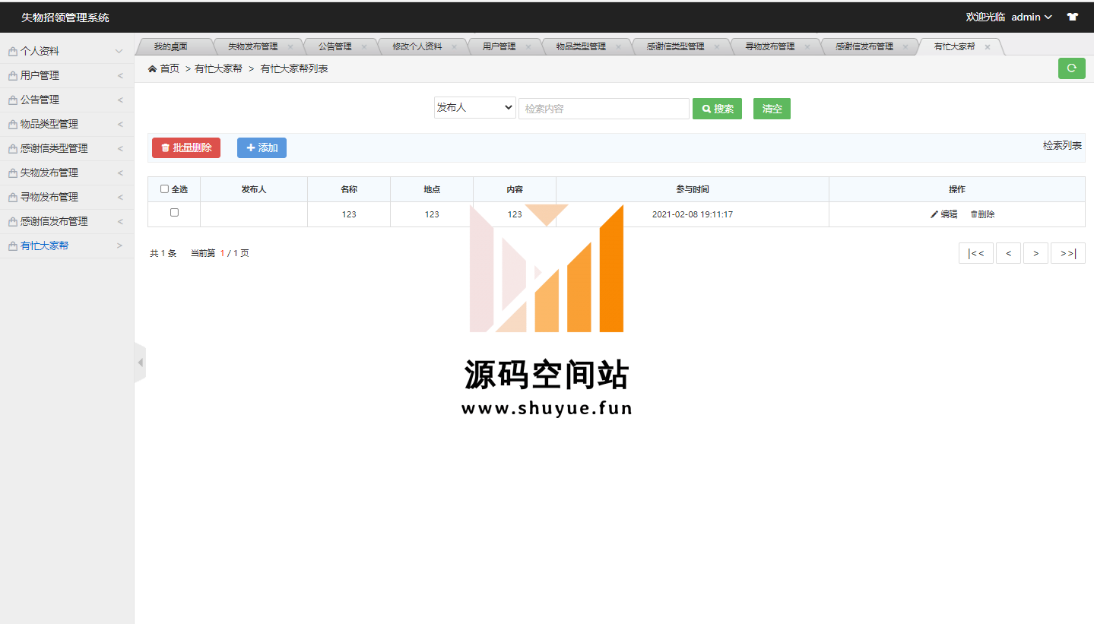Expand the 感谢信发布管理 sidebar section
The height and width of the screenshot is (624, 1094).
click(x=120, y=222)
